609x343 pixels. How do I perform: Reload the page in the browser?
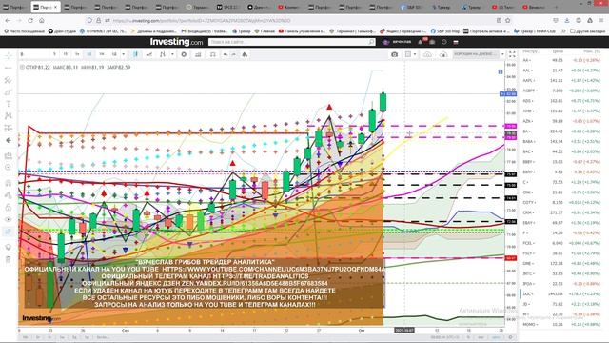pyautogui.click(x=30, y=20)
